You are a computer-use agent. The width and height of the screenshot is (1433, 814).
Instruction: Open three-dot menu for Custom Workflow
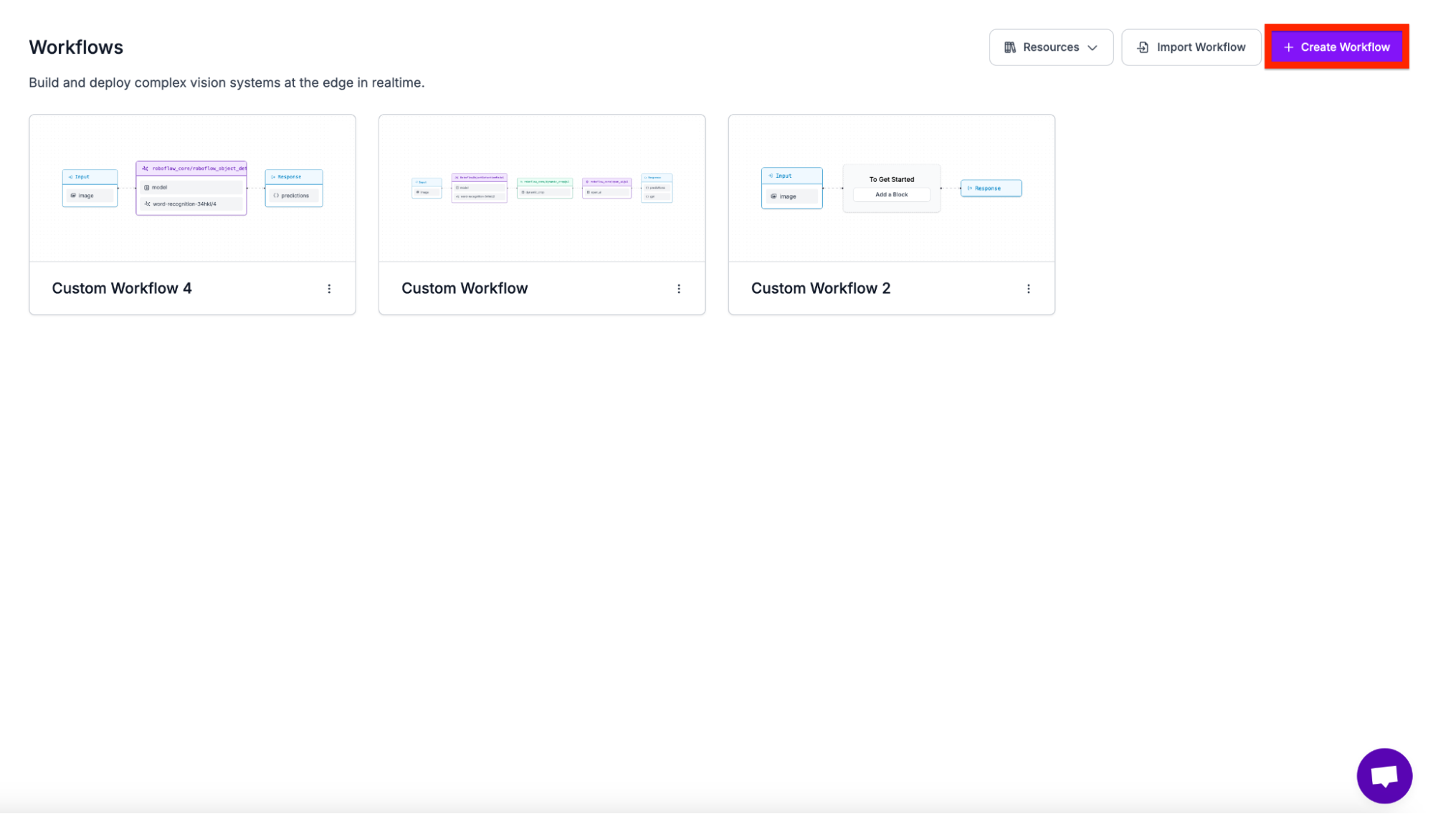679,289
